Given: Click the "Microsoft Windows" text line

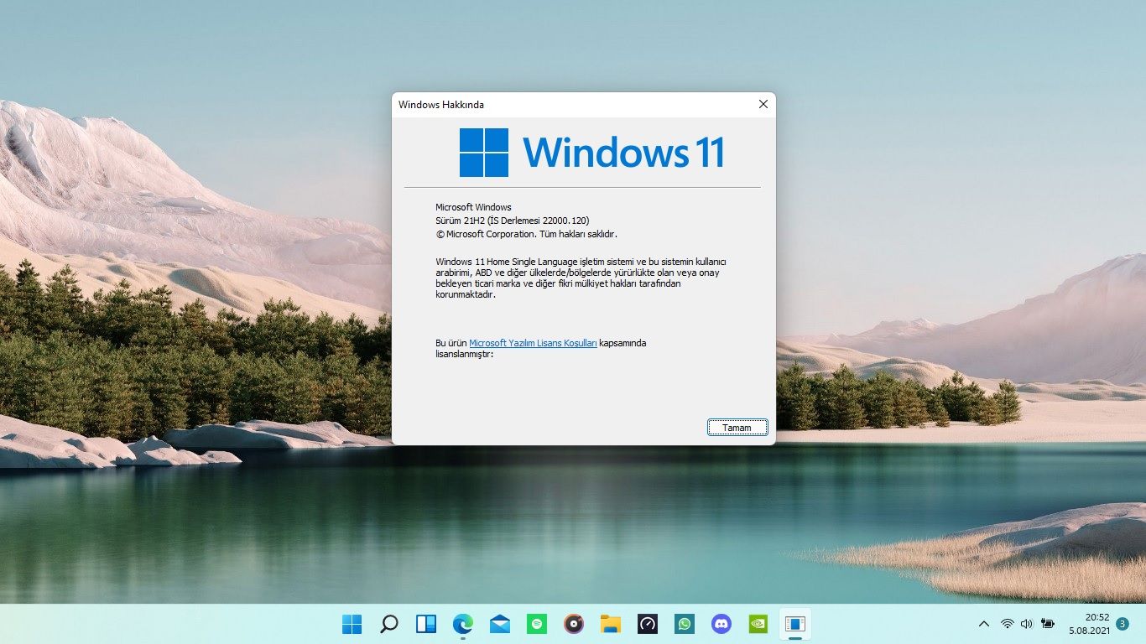Looking at the screenshot, I should [x=473, y=207].
